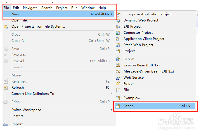This screenshot has height=135, width=206.
Task: Choose Other... from the New submenu
Action: 155,106
